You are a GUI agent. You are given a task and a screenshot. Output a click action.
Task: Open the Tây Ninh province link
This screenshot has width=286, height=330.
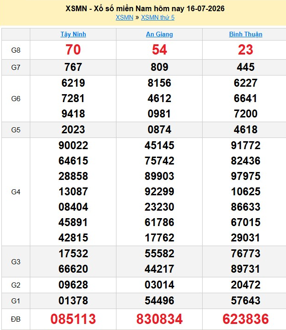coord(73,34)
